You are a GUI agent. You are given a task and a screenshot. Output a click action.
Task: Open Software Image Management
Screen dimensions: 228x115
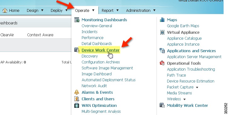(107, 68)
